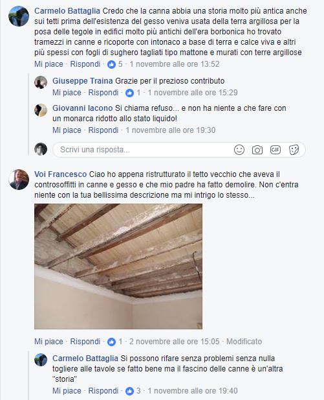Open Giovanni Iacono's profile name link
Screen dimensions: 324x400
(83, 108)
